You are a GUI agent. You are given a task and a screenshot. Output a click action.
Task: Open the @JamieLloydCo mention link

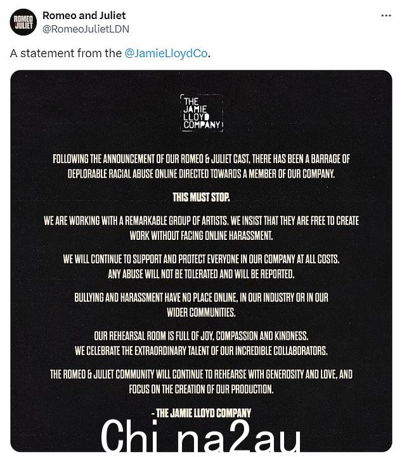[x=166, y=53]
